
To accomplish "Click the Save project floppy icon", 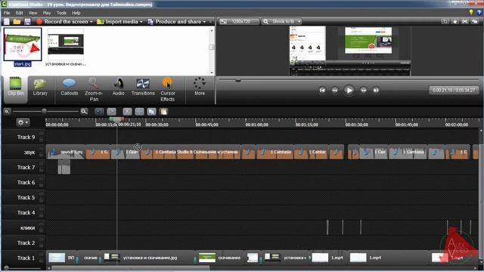I will point(27,22).
